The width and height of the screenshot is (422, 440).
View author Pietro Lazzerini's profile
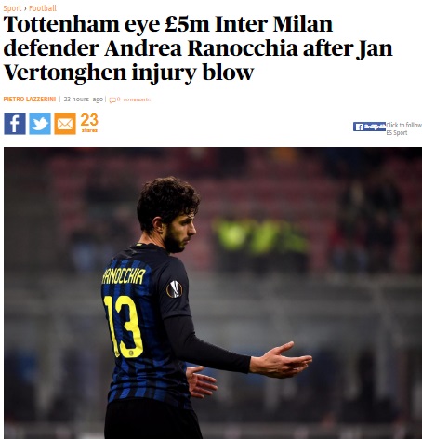coord(30,100)
